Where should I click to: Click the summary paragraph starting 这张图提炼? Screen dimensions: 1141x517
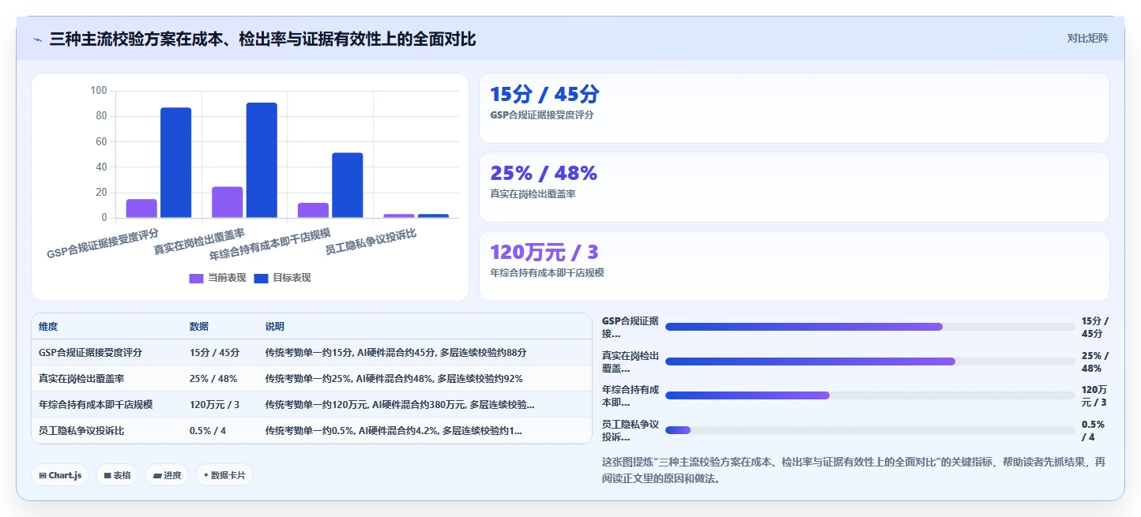click(x=854, y=470)
